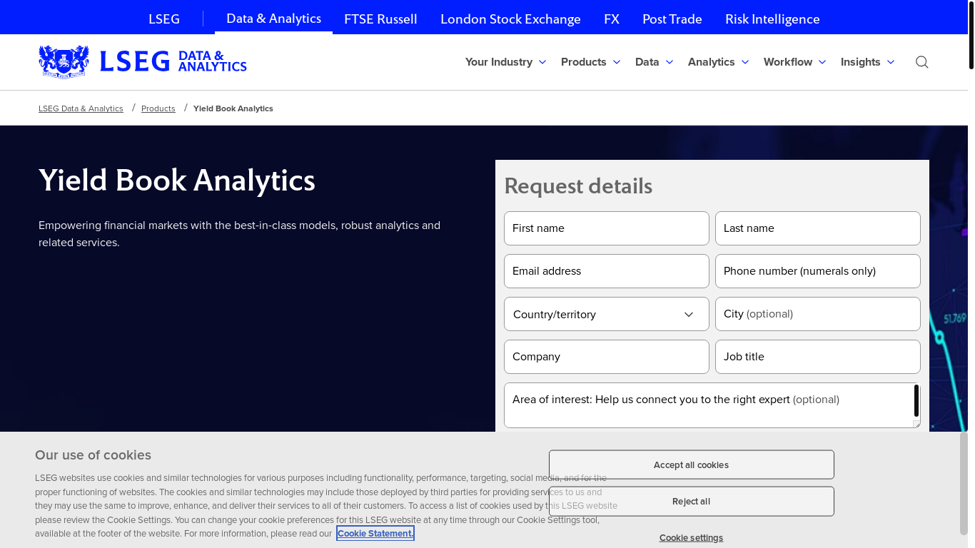Viewport: 975px width, 548px height.
Task: Click the Yield Book Analytics heading
Action: [177, 180]
